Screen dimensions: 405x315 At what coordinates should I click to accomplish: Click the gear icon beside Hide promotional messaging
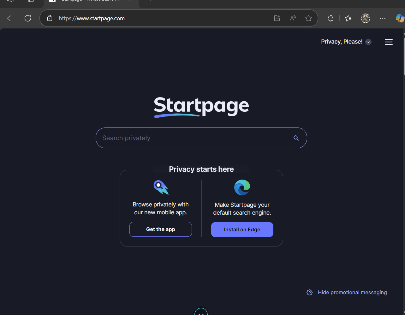coord(310,292)
